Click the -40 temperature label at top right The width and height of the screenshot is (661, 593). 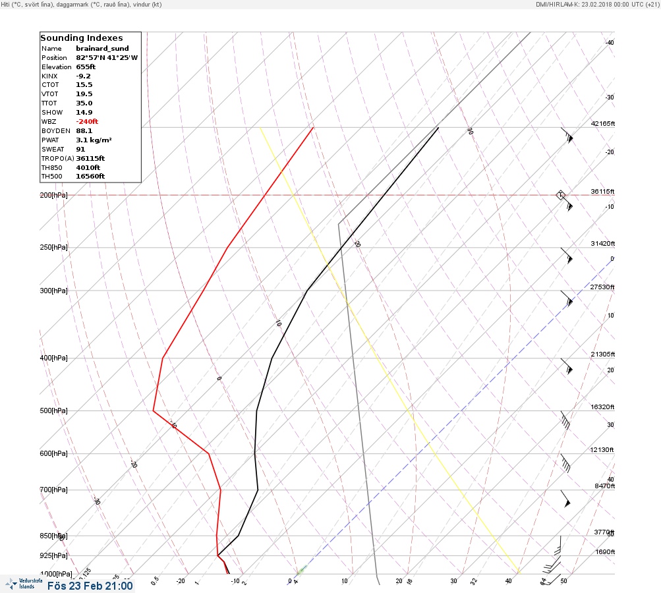point(610,43)
